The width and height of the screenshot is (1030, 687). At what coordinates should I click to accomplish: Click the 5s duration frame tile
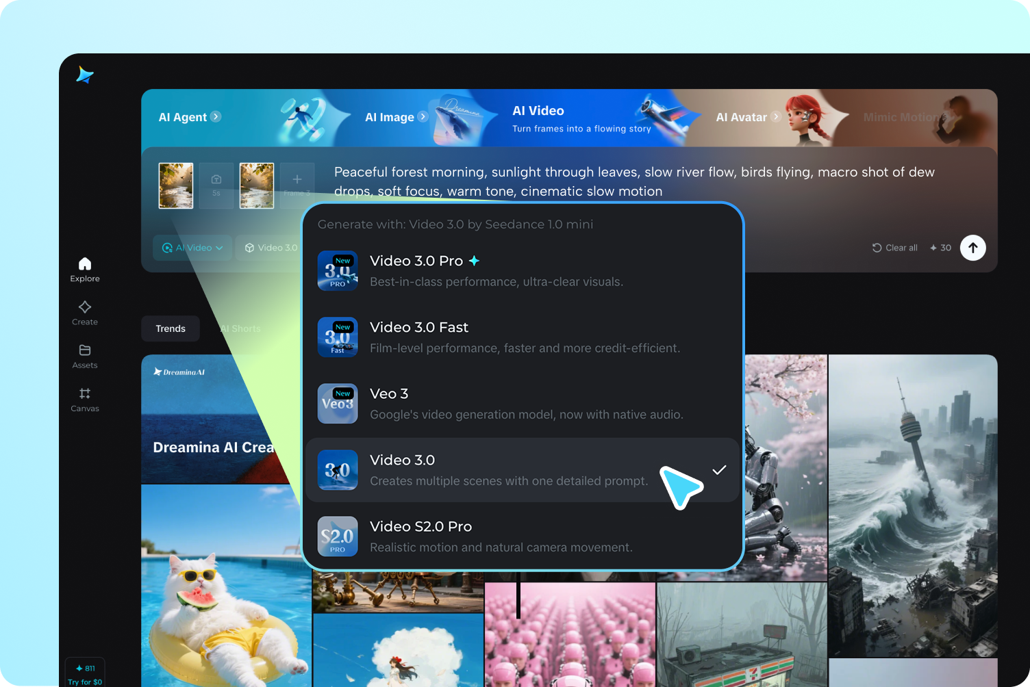tap(216, 185)
